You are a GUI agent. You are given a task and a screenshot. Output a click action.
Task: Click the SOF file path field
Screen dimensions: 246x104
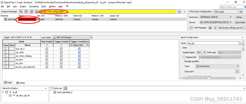pos(231,28)
